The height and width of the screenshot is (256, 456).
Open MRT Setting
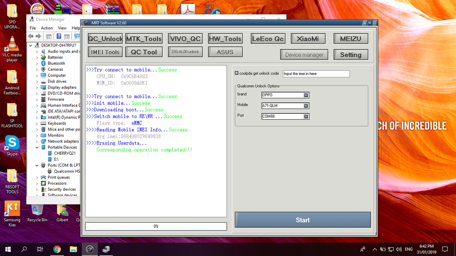tap(351, 55)
